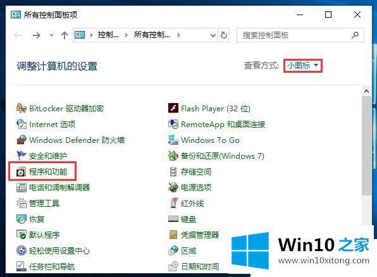This screenshot has width=377, height=277.
Task: Go forward with the arrow button
Action: [x=37, y=35]
